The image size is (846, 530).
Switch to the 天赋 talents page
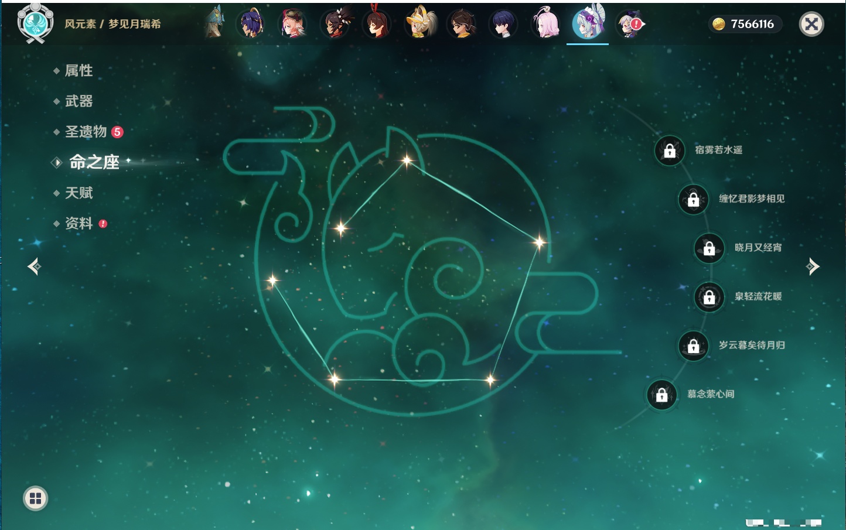(79, 193)
